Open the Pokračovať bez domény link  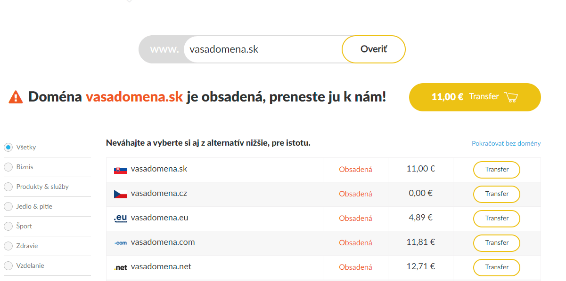pos(506,143)
